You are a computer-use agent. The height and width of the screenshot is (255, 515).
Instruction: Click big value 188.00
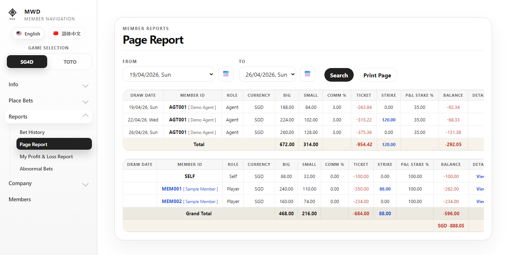coord(287,107)
